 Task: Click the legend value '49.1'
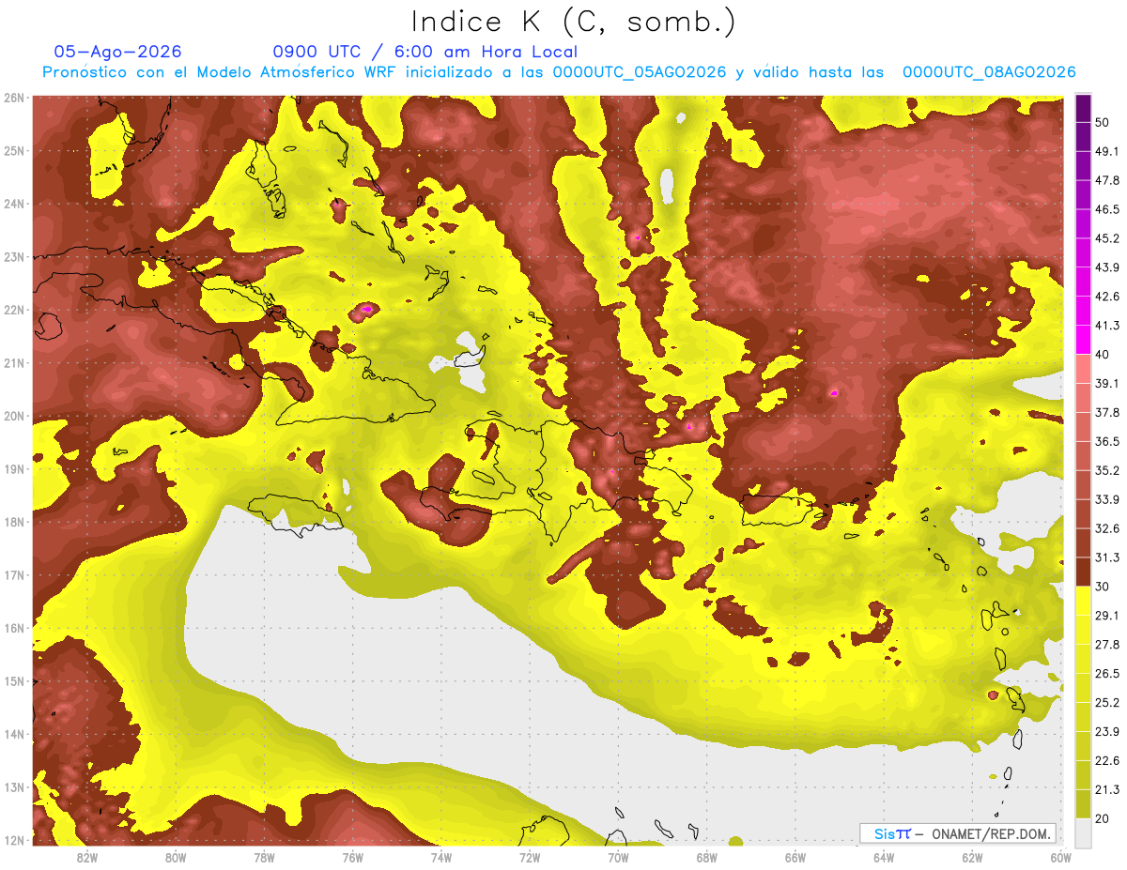coord(1106,151)
